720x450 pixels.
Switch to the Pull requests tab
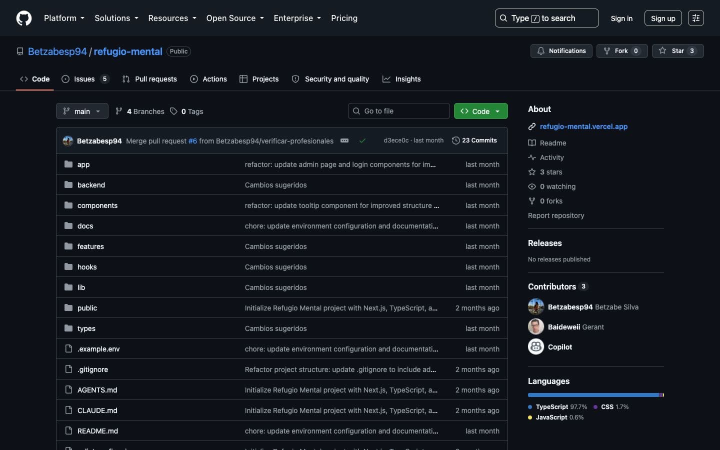[x=149, y=79]
